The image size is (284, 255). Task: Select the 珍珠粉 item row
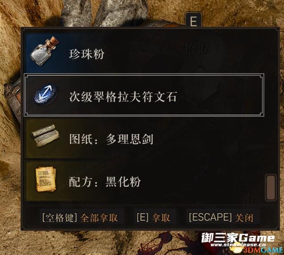[x=144, y=53]
